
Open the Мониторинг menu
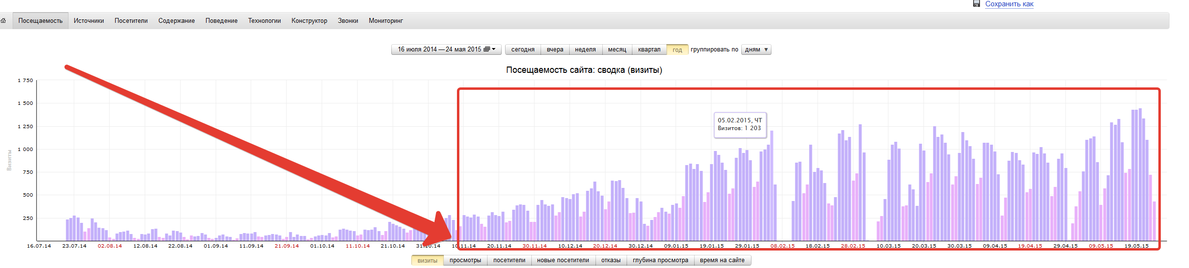pyautogui.click(x=386, y=21)
